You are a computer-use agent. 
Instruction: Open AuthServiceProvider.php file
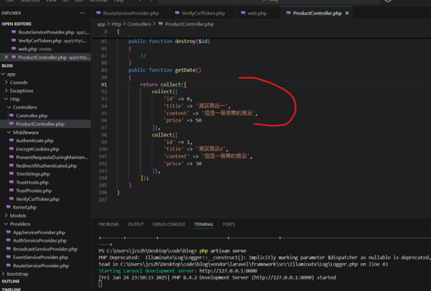[40, 241]
